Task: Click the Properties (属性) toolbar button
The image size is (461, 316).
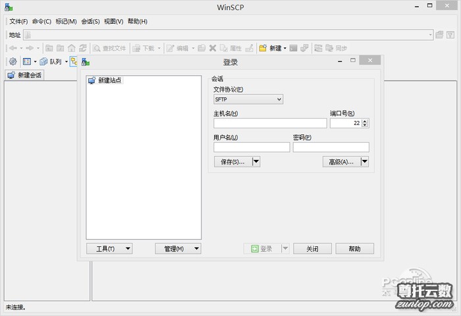Action: 231,48
